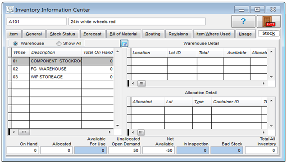The image size is (287, 163).
Task: Switch to the Item tab
Action: coord(14,34)
